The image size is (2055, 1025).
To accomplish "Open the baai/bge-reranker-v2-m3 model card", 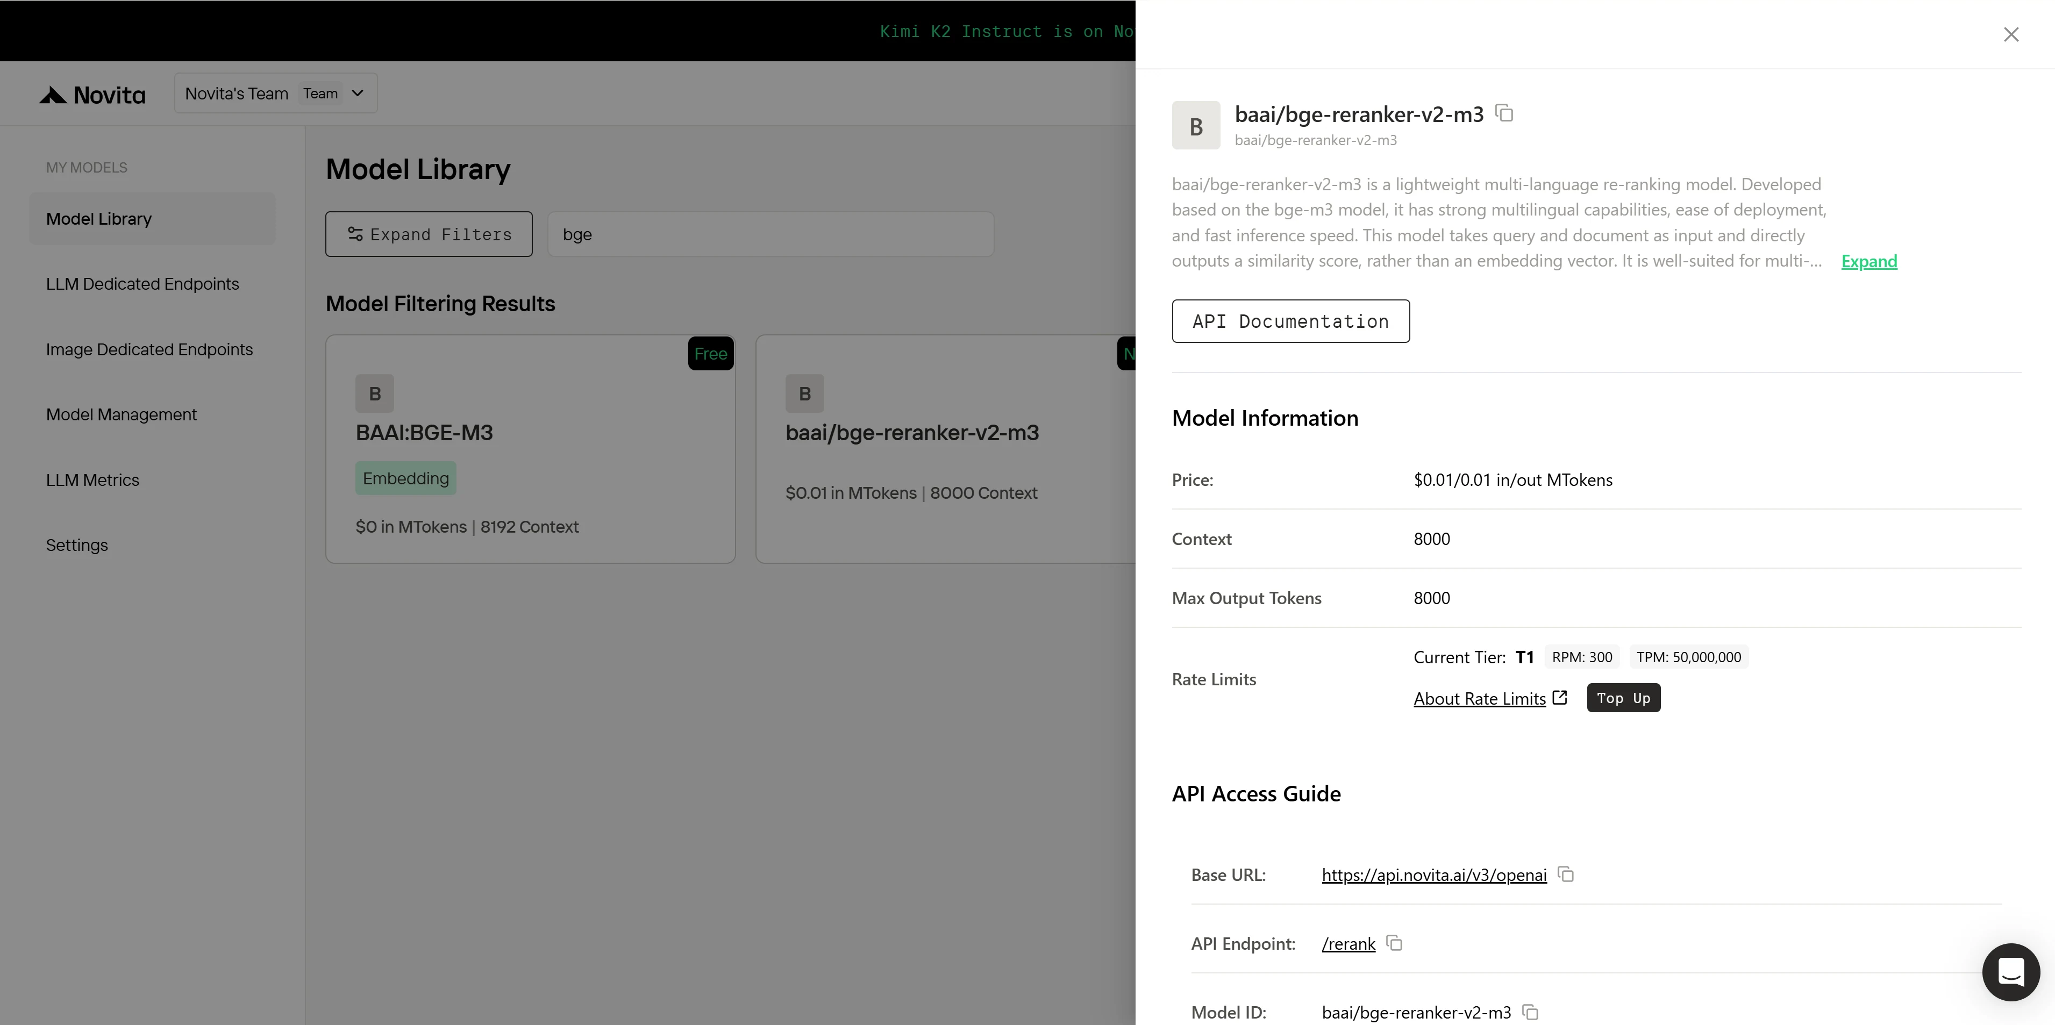I will click(x=945, y=449).
